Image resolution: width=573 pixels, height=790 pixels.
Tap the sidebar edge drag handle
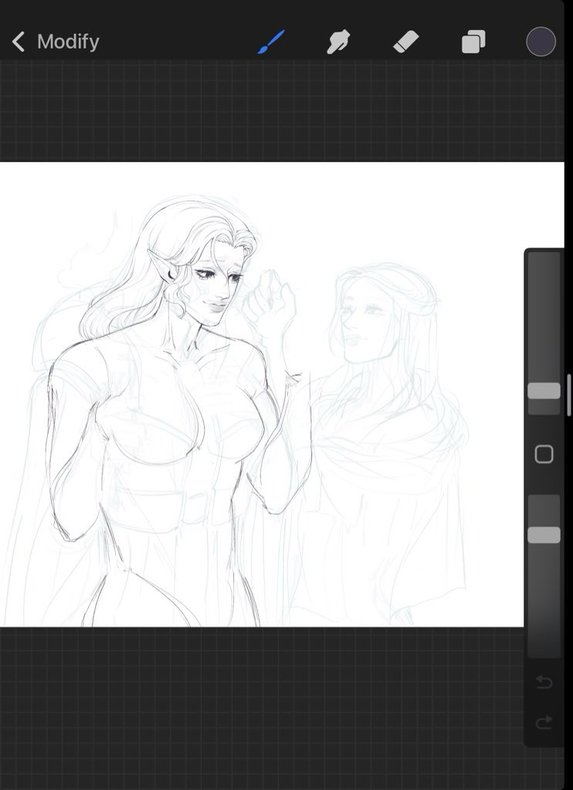click(x=569, y=393)
